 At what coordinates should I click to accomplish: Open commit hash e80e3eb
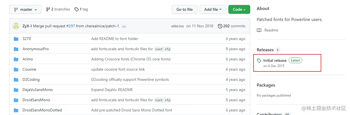177,26
